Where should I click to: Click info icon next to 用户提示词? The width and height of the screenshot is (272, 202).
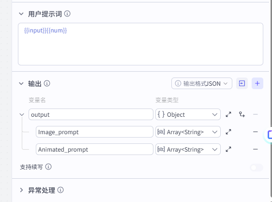point(67,14)
